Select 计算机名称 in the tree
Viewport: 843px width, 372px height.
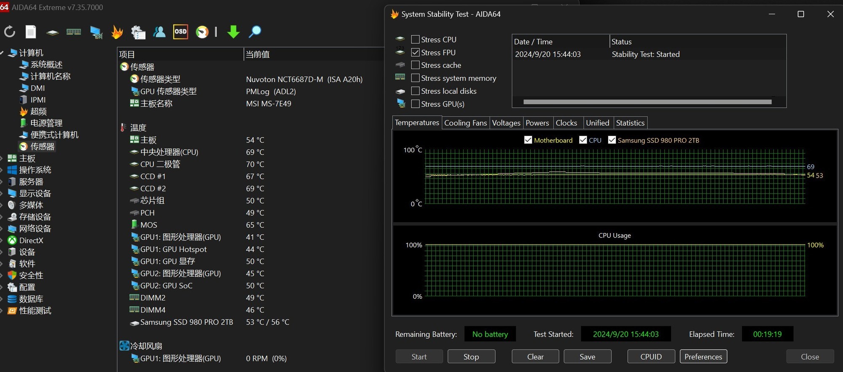pos(51,76)
